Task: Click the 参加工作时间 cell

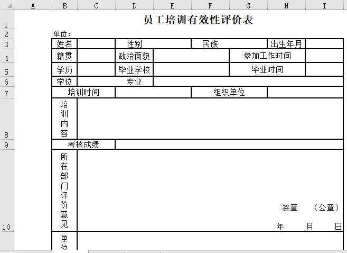Action: (x=267, y=56)
